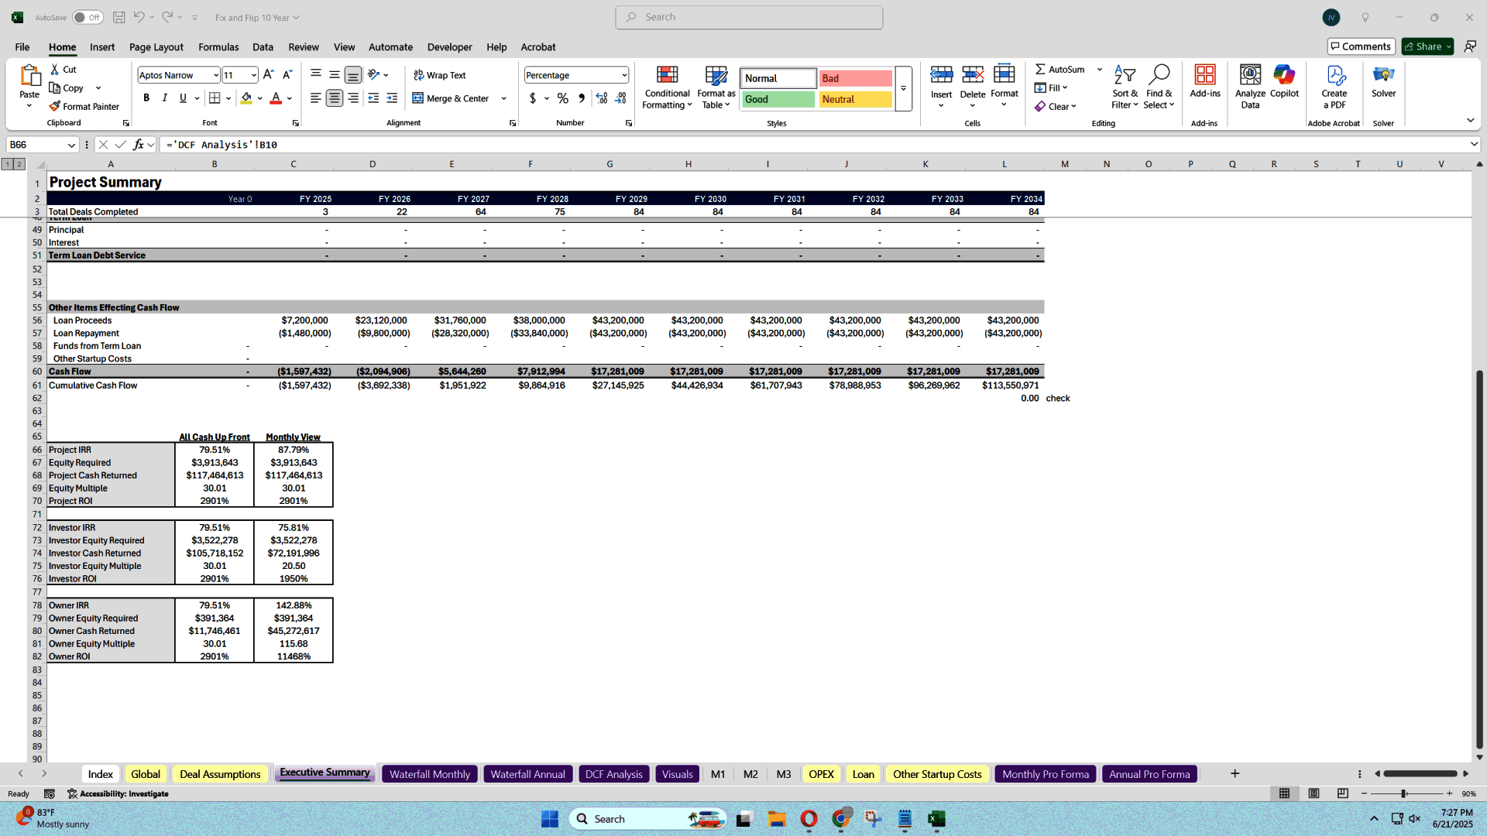Viewport: 1487px width, 836px height.
Task: Activate the Format Painter tool
Action: pos(84,107)
